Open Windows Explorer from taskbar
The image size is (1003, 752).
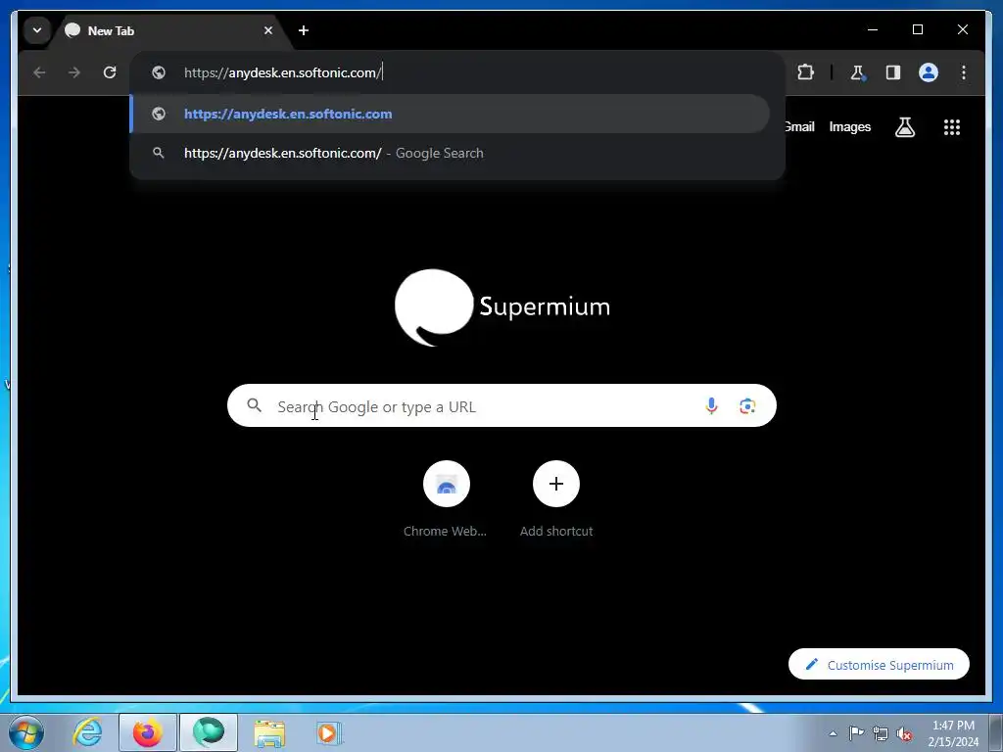tap(269, 732)
